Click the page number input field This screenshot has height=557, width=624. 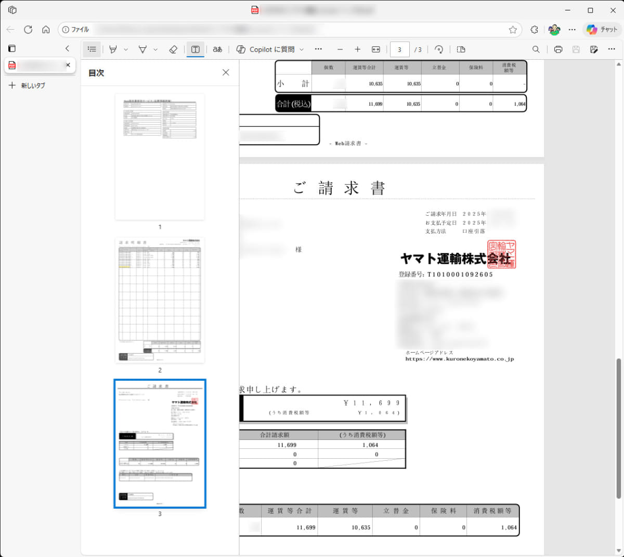pos(399,49)
